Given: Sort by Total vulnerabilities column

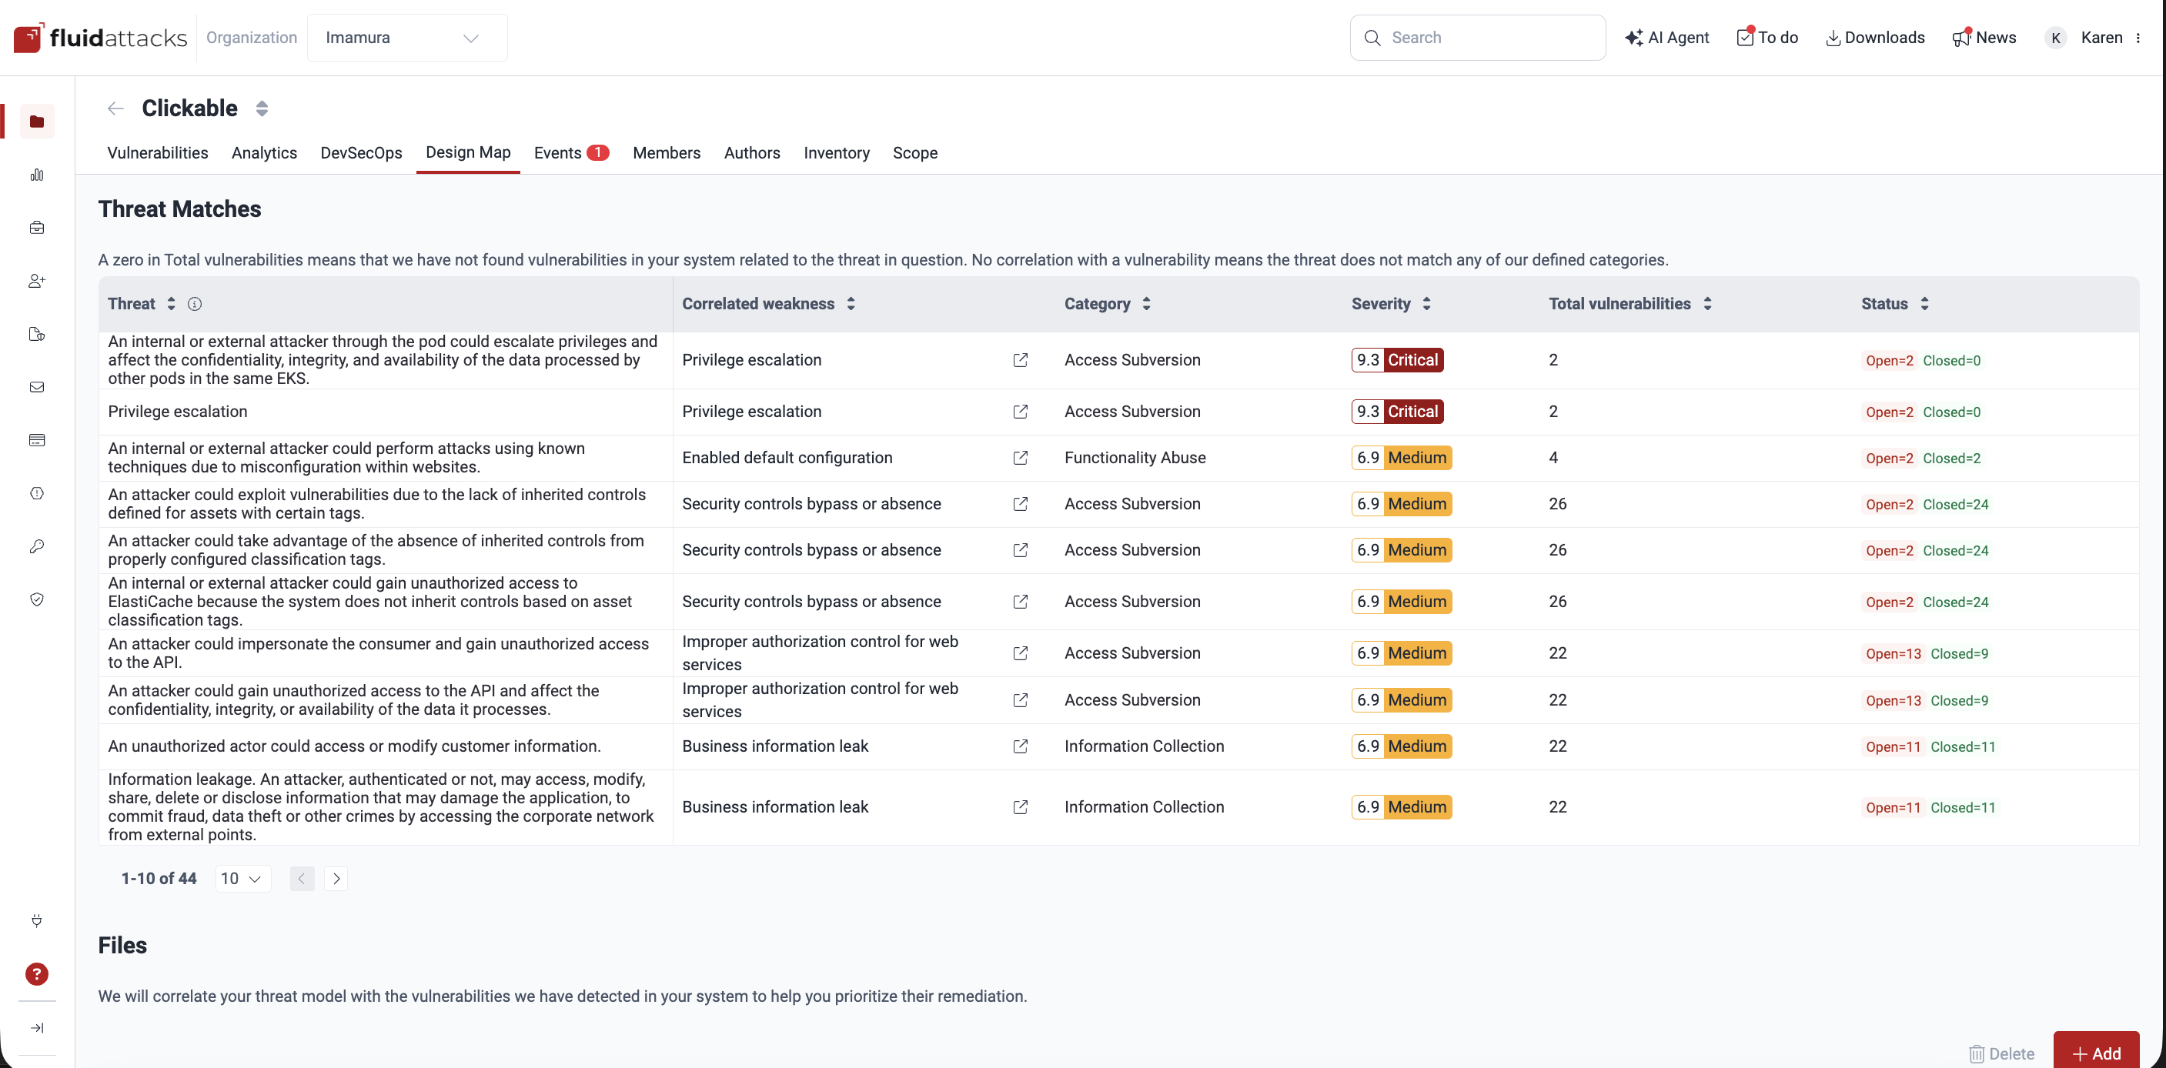Looking at the screenshot, I should 1708,303.
